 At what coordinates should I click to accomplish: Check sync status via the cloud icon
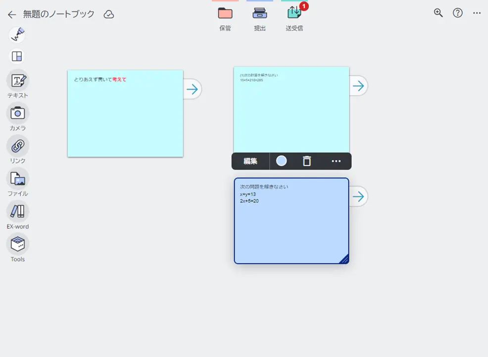(x=109, y=14)
